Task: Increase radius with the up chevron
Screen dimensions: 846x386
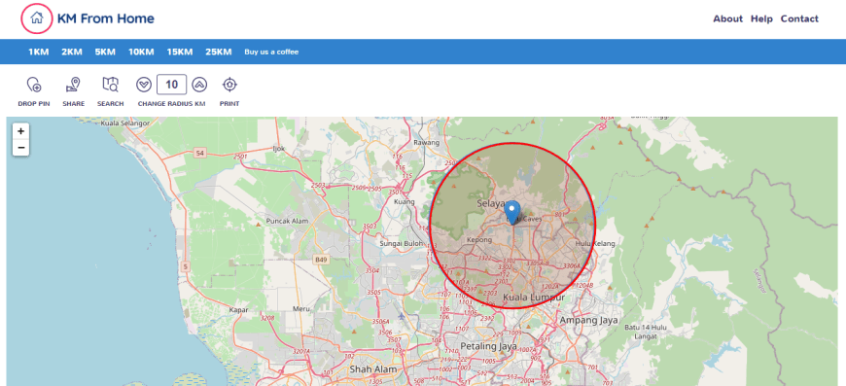Action: point(199,85)
